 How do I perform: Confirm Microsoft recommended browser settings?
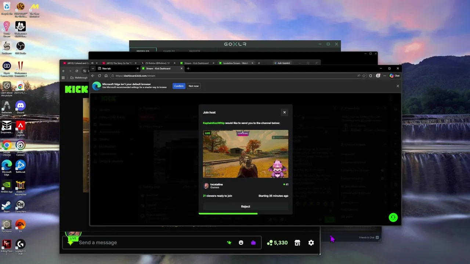click(x=179, y=86)
